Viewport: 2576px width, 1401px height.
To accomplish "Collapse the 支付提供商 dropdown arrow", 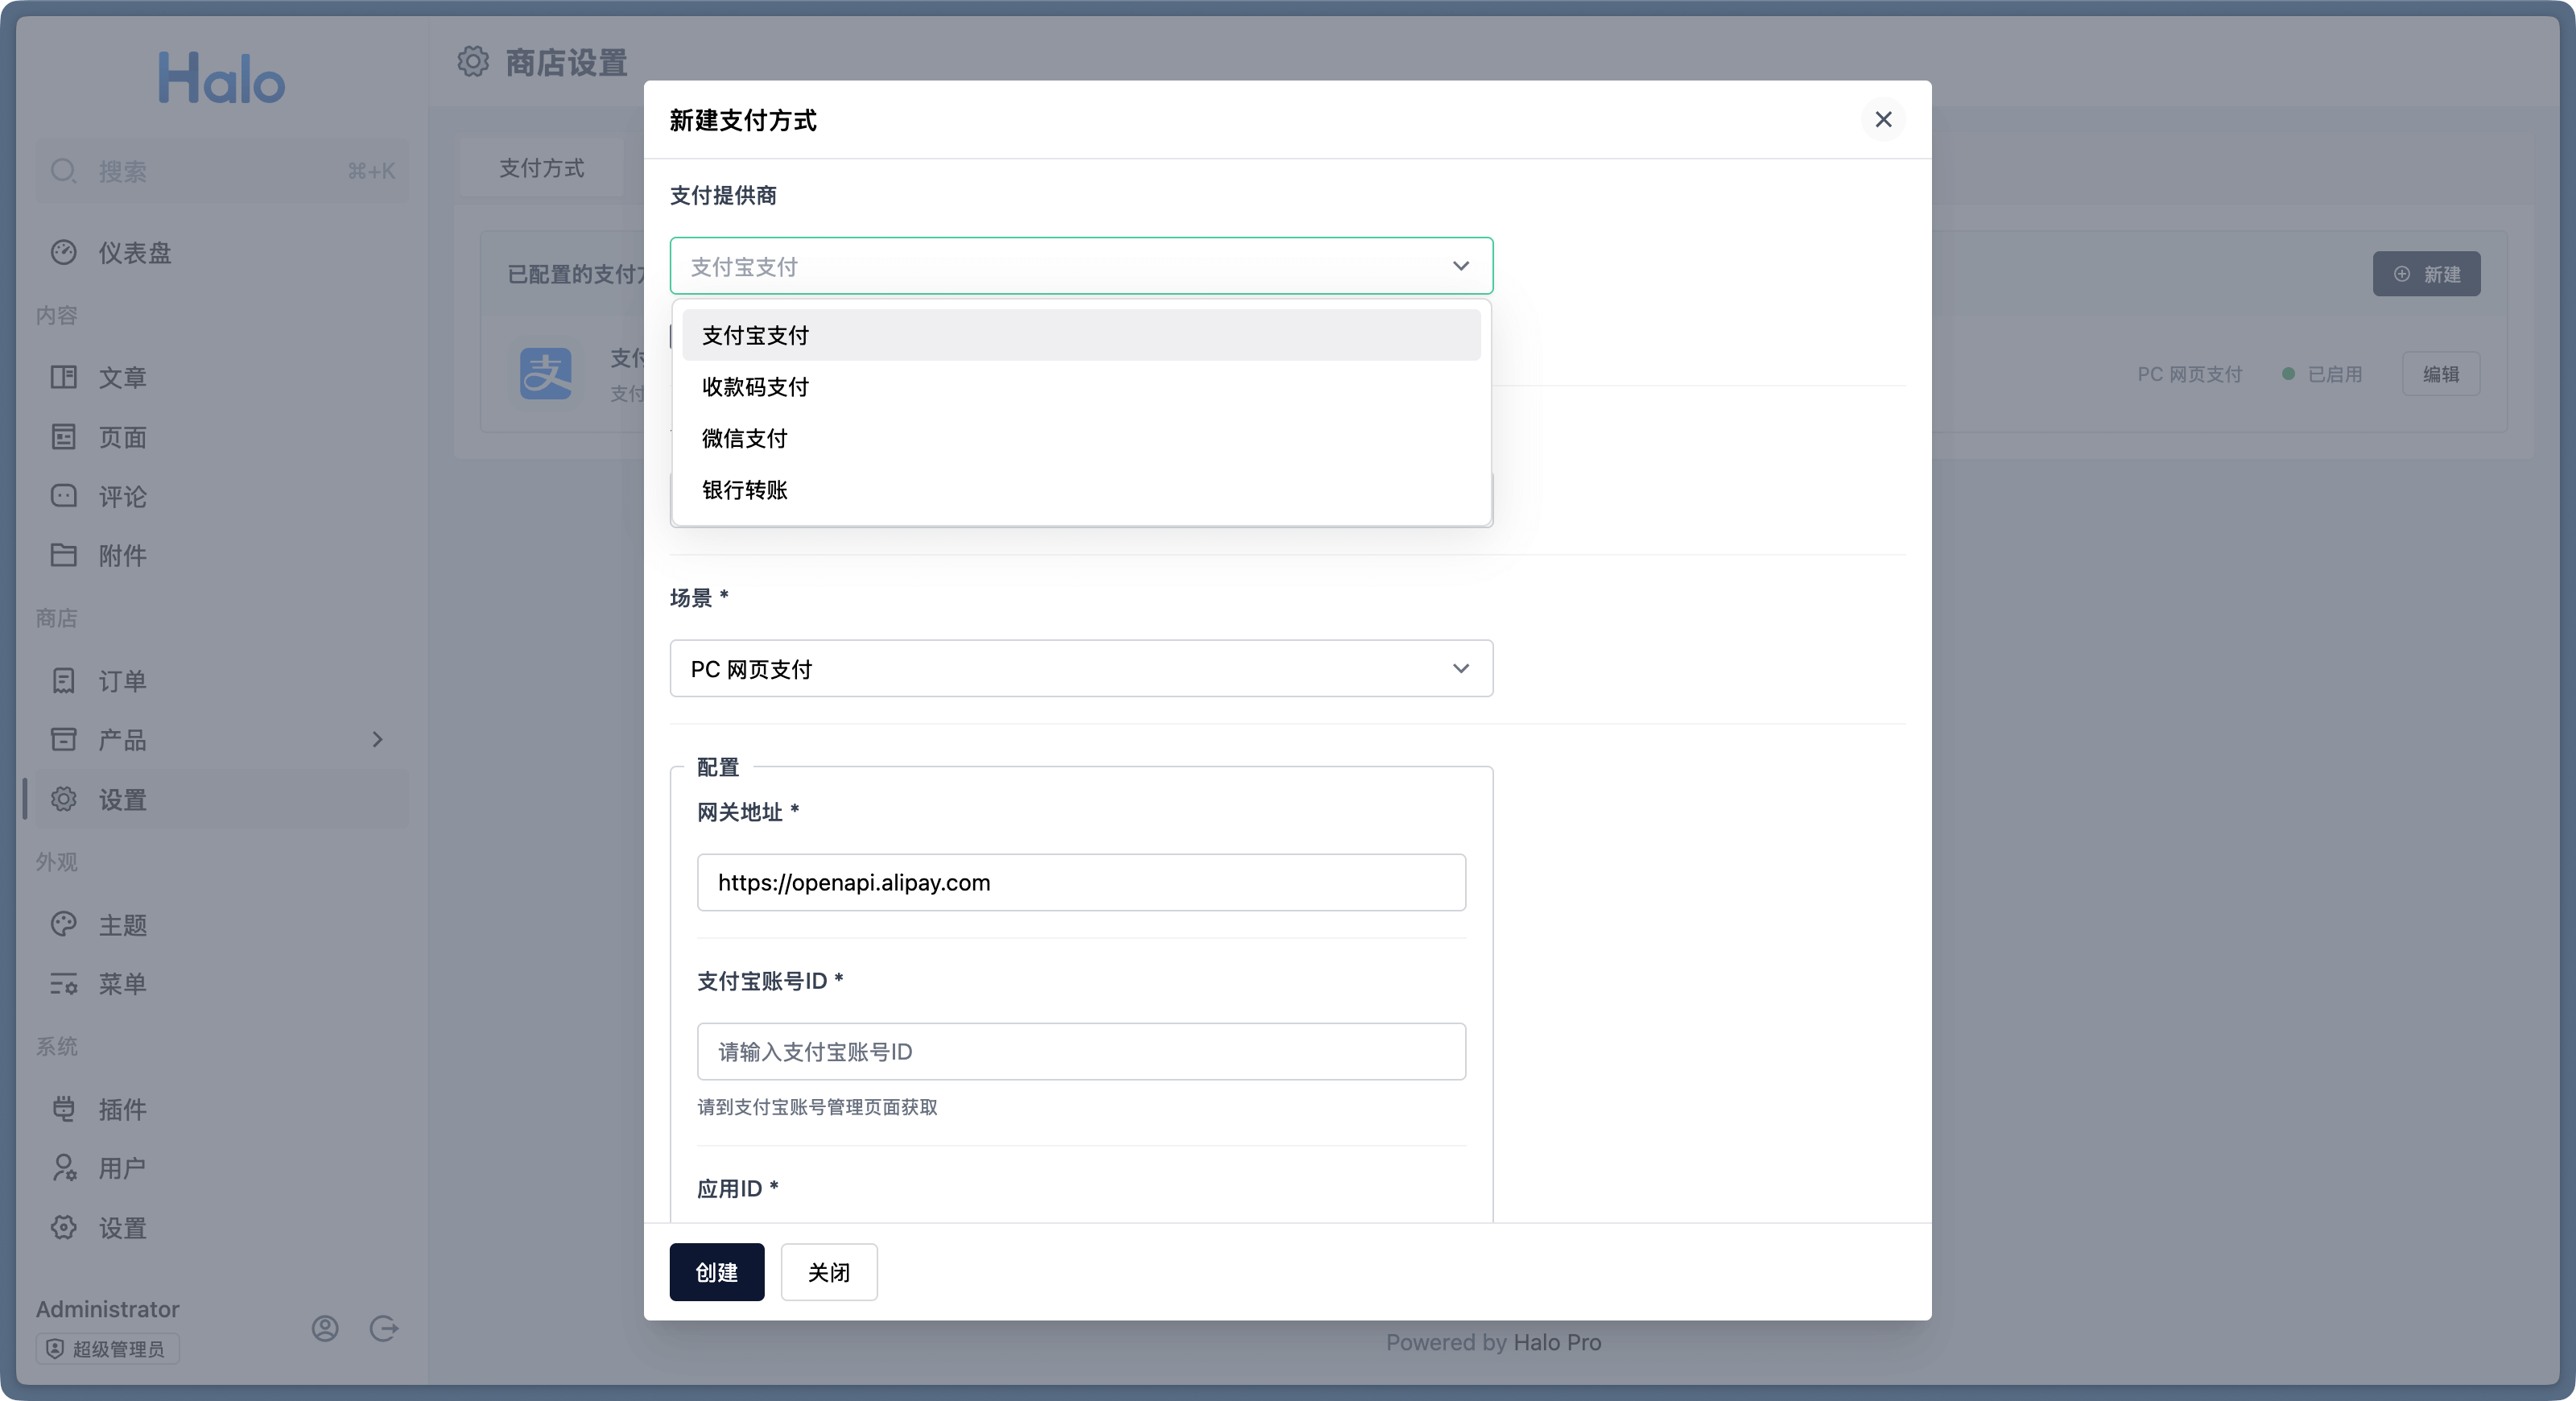I will pyautogui.click(x=1460, y=266).
